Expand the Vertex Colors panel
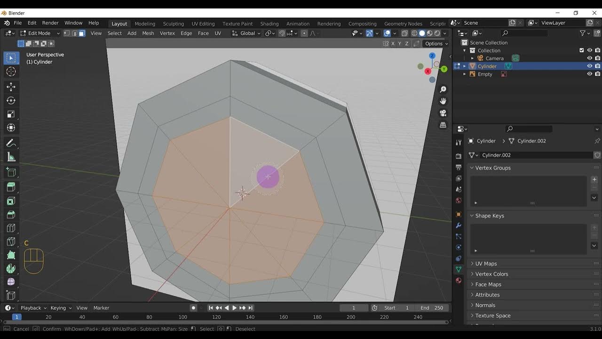 click(x=491, y=274)
